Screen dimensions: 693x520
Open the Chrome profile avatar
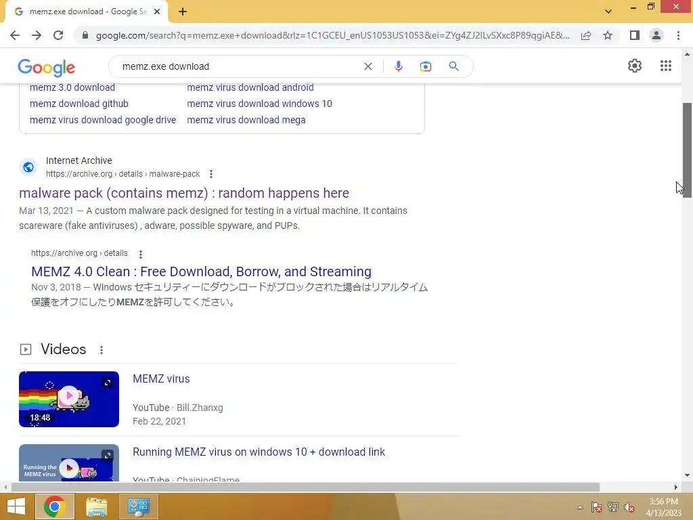[656, 35]
